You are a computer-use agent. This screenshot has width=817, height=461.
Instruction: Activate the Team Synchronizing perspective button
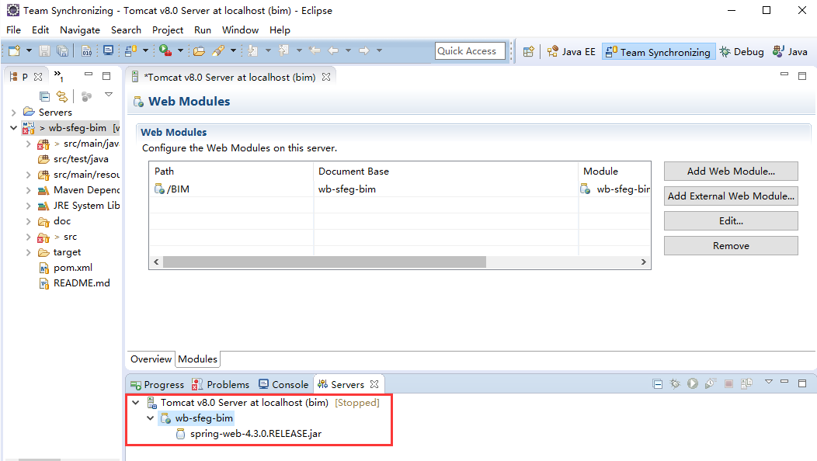click(x=657, y=52)
